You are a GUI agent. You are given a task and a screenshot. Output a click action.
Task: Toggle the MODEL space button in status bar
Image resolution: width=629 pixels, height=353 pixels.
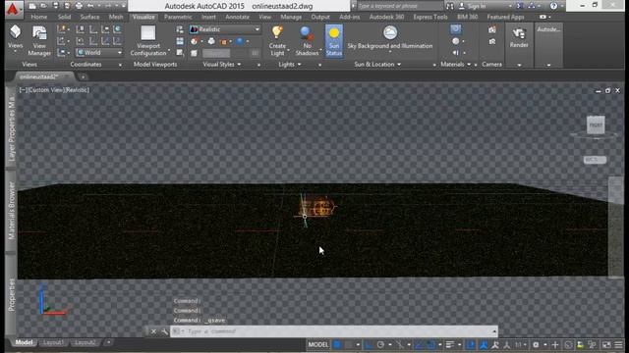[x=318, y=344]
